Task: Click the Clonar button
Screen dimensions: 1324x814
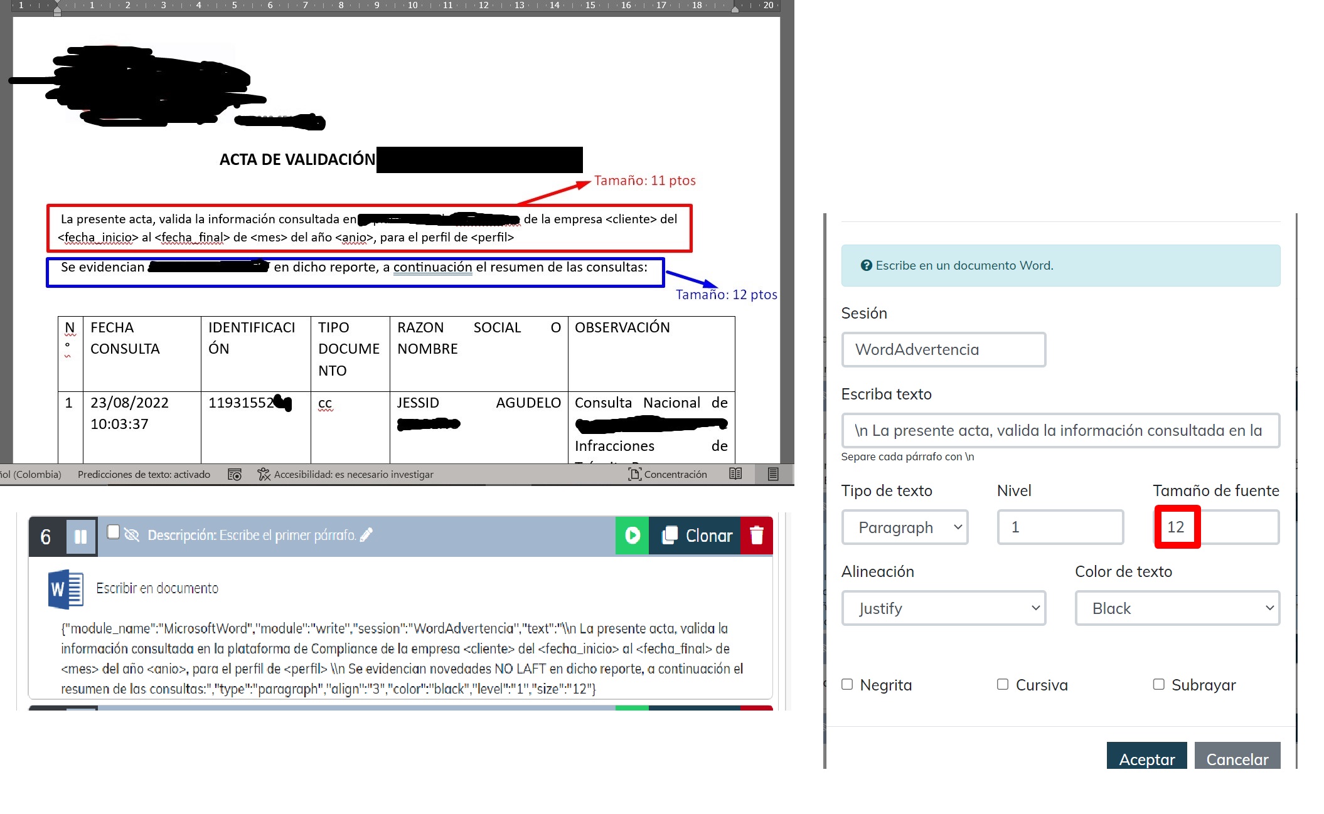Action: pyautogui.click(x=697, y=536)
